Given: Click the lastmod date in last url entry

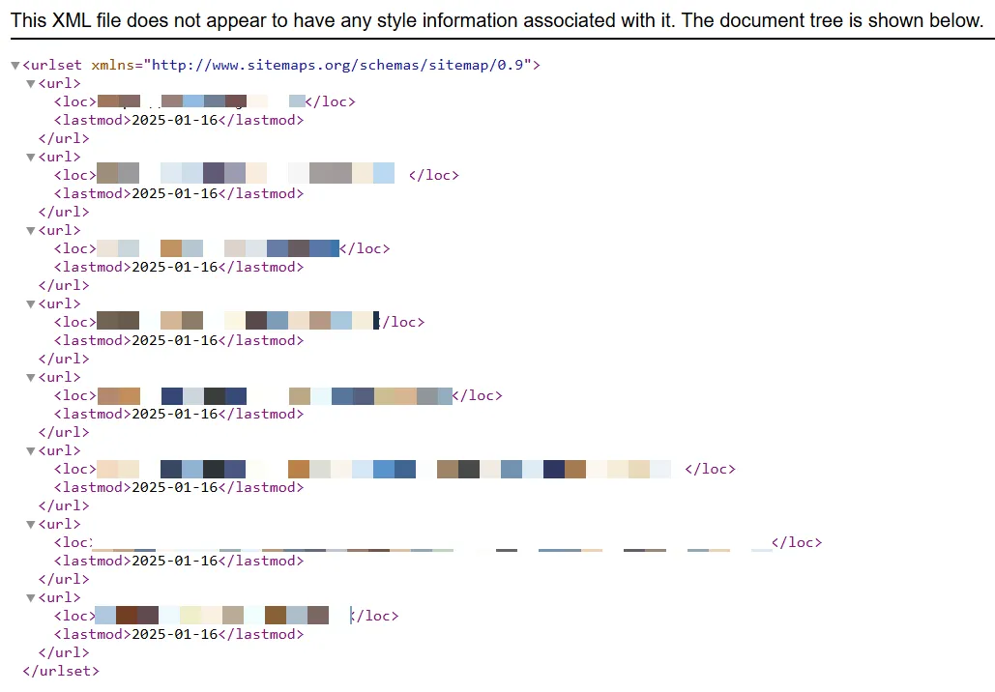Looking at the screenshot, I should pyautogui.click(x=174, y=635).
